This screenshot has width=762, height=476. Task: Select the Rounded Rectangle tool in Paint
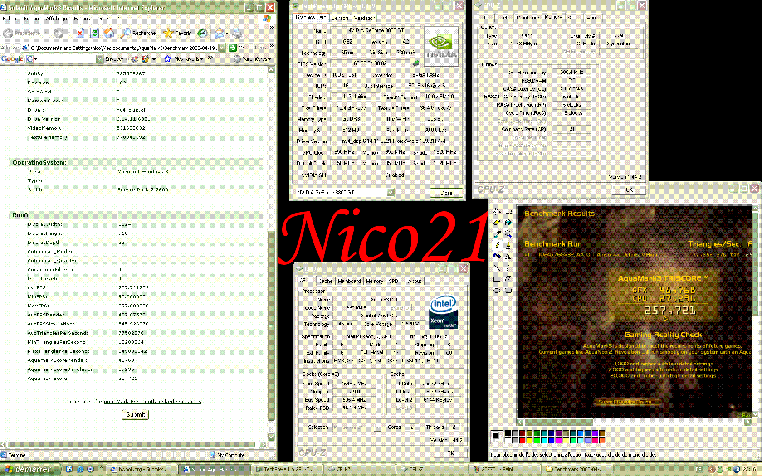(x=508, y=291)
